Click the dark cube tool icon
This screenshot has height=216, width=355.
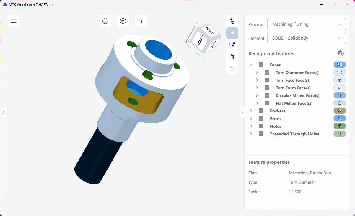(x=232, y=57)
